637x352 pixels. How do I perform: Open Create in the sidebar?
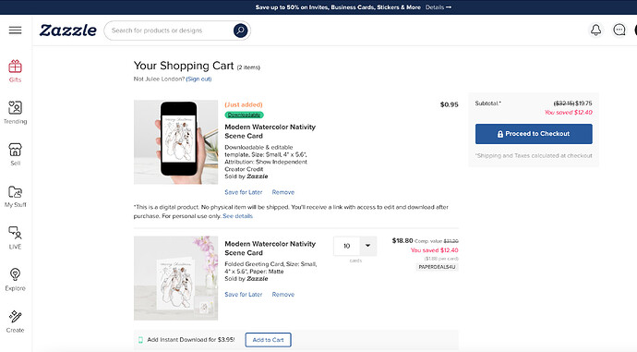tap(15, 322)
